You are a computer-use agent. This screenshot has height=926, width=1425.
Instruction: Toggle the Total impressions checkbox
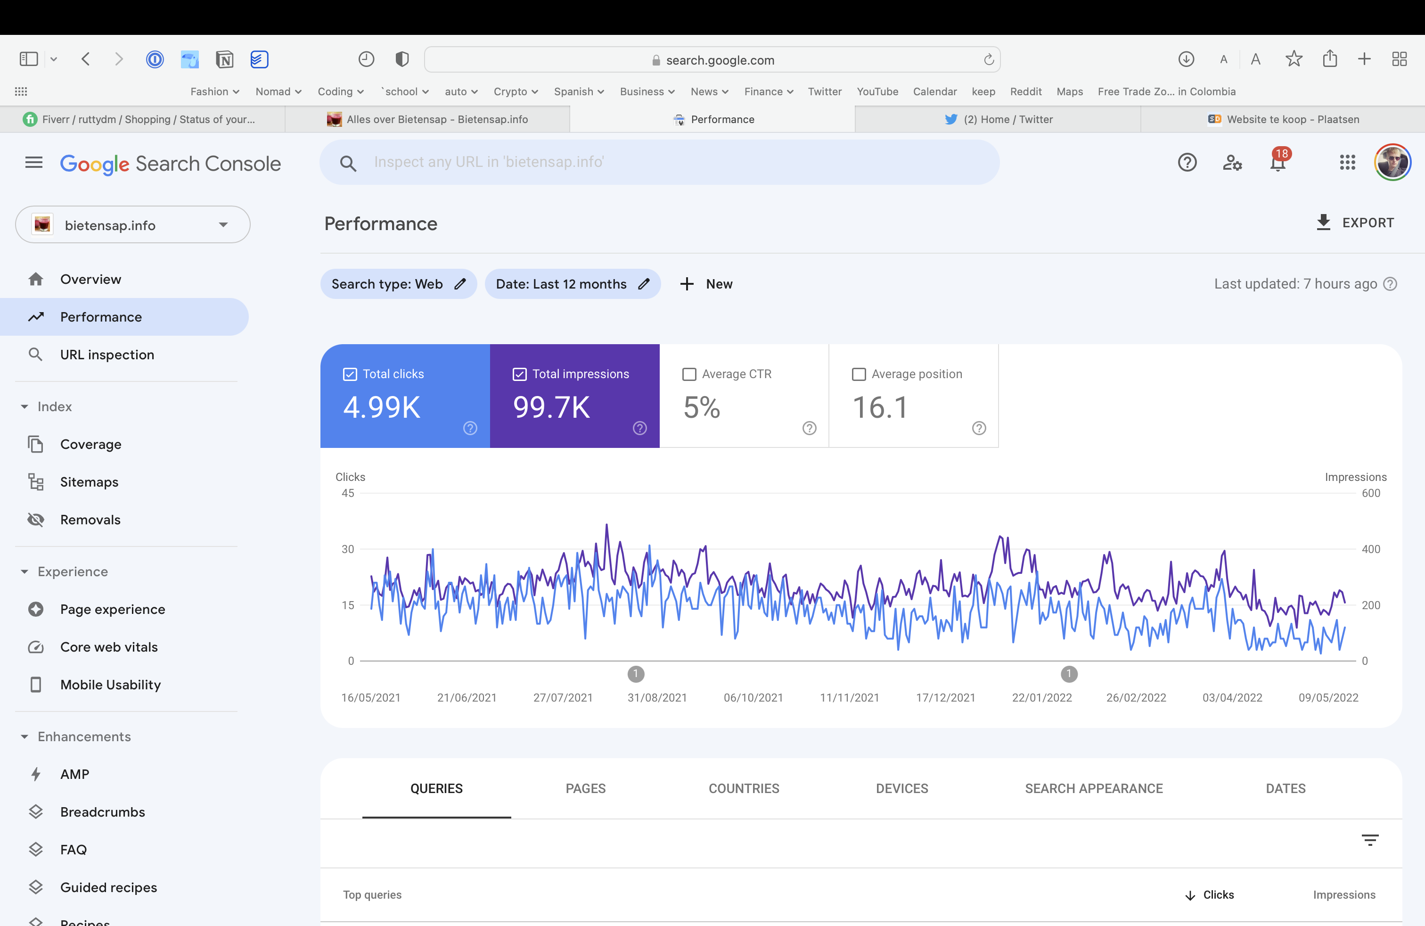(x=520, y=374)
